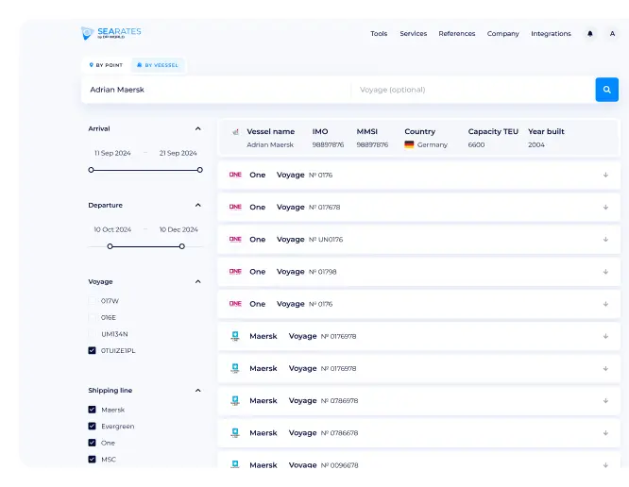
Task: Expand One Voyage № 01798 details
Action: 605,272
